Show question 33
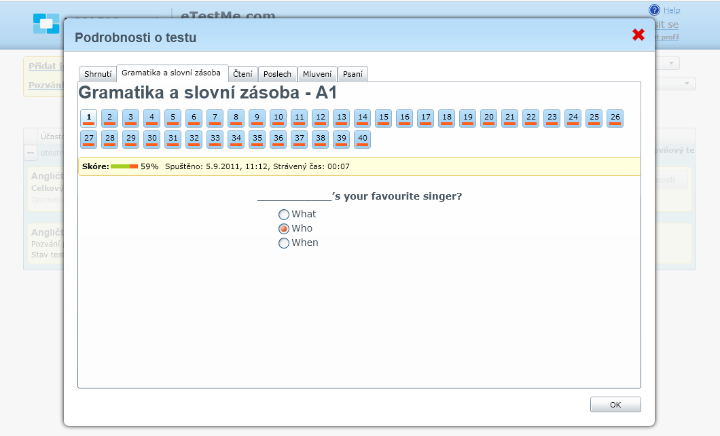 215,139
